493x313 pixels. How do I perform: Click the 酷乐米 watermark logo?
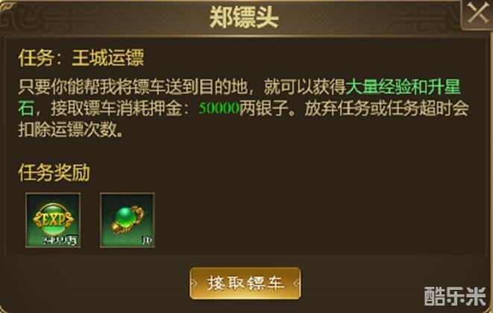[x=455, y=296]
